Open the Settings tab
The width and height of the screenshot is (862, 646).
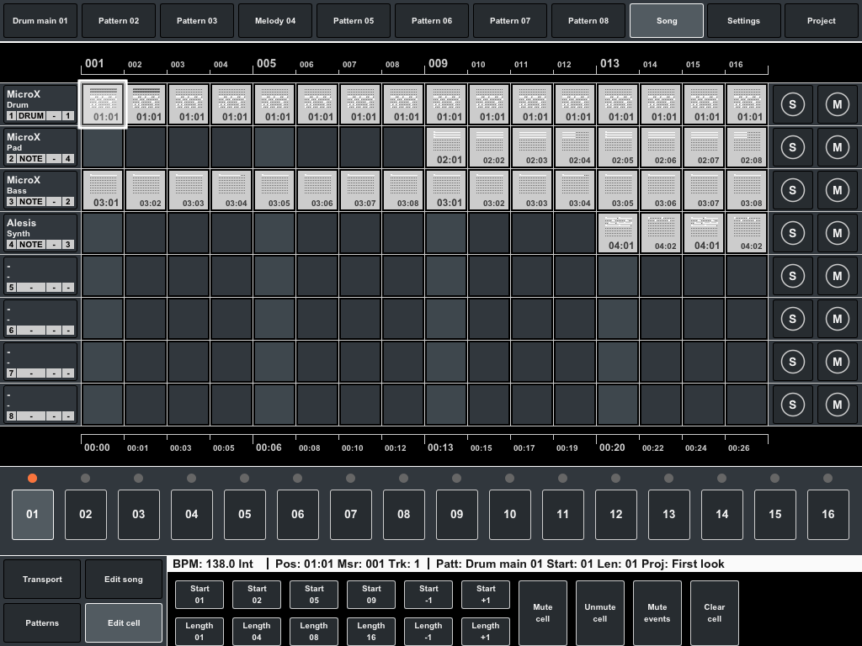(x=743, y=21)
